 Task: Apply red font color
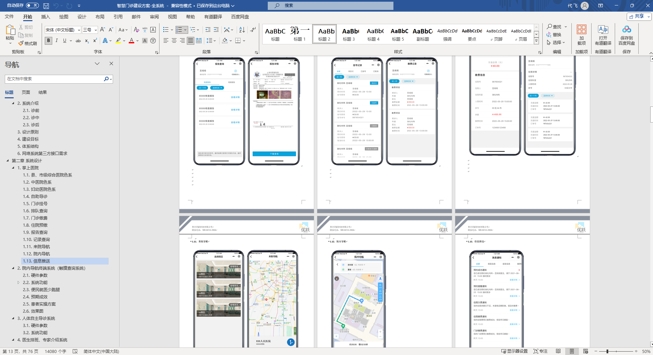point(131,41)
